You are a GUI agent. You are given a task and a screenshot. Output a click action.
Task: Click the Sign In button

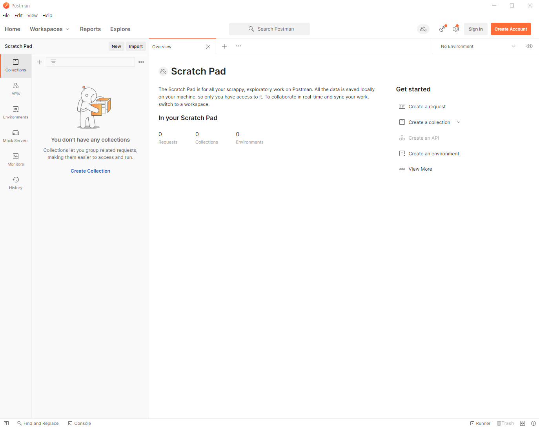pos(475,29)
